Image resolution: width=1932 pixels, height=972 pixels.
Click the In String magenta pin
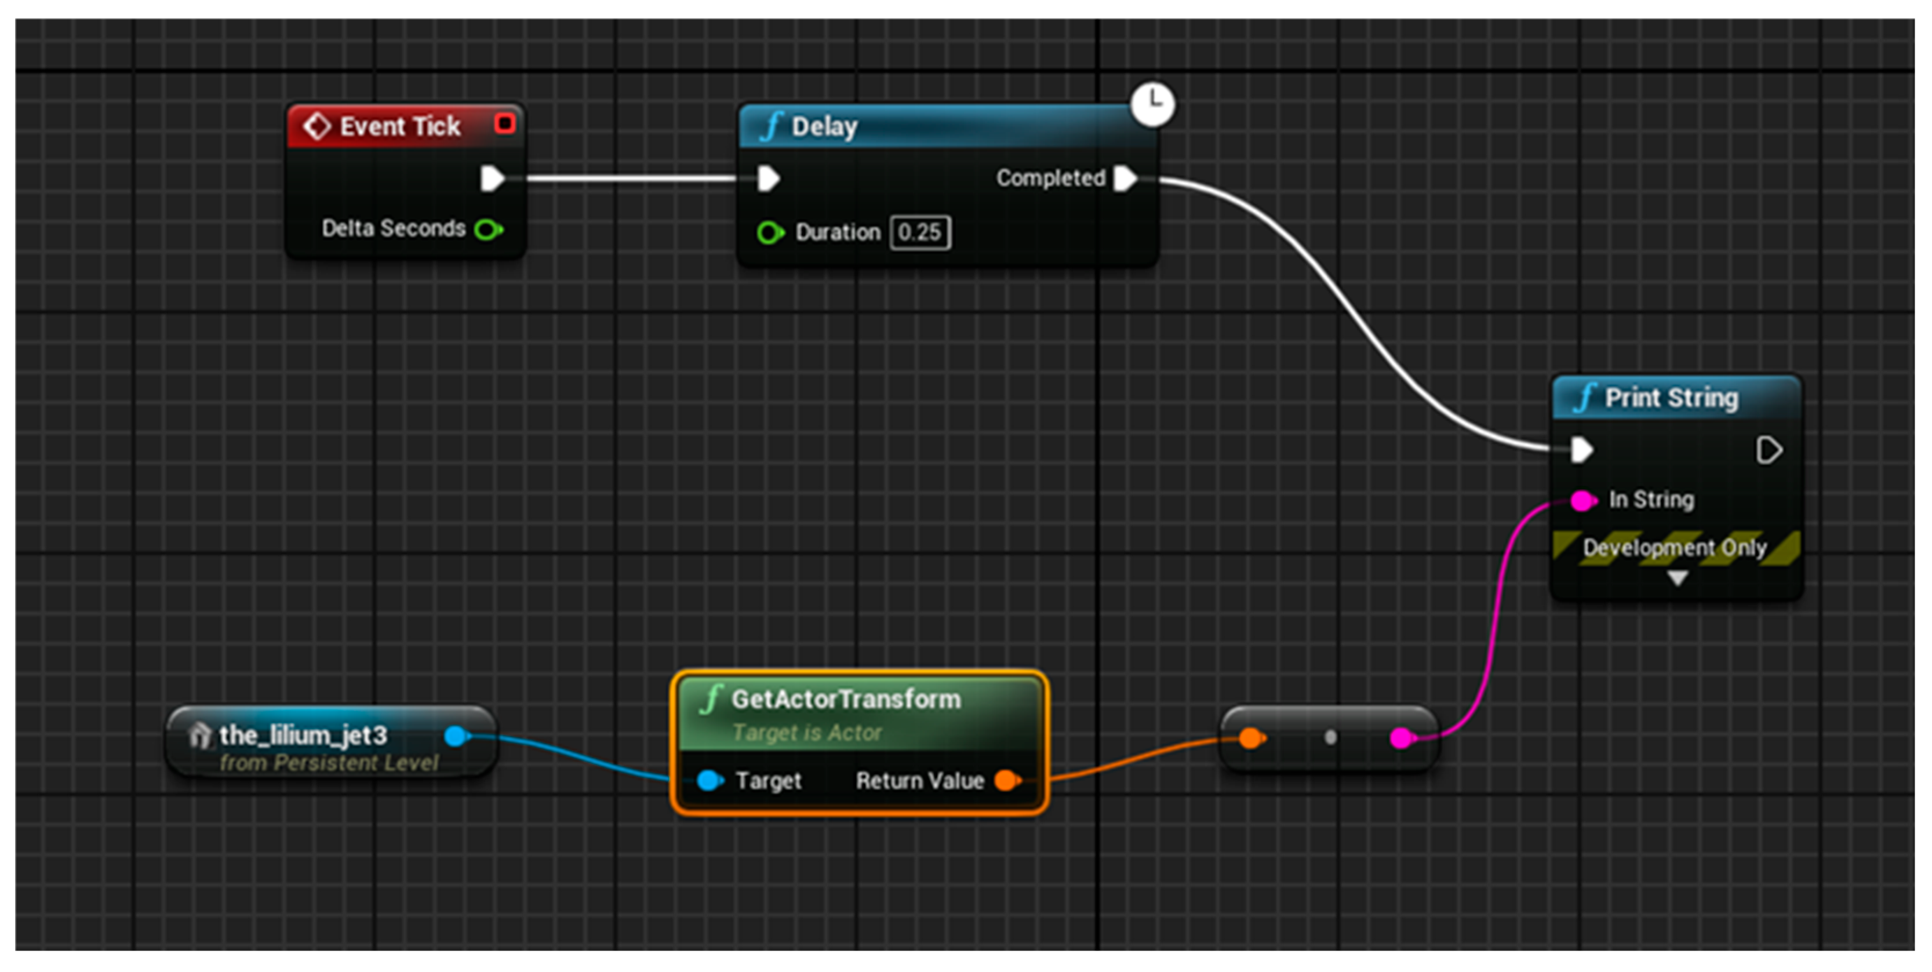(1582, 500)
